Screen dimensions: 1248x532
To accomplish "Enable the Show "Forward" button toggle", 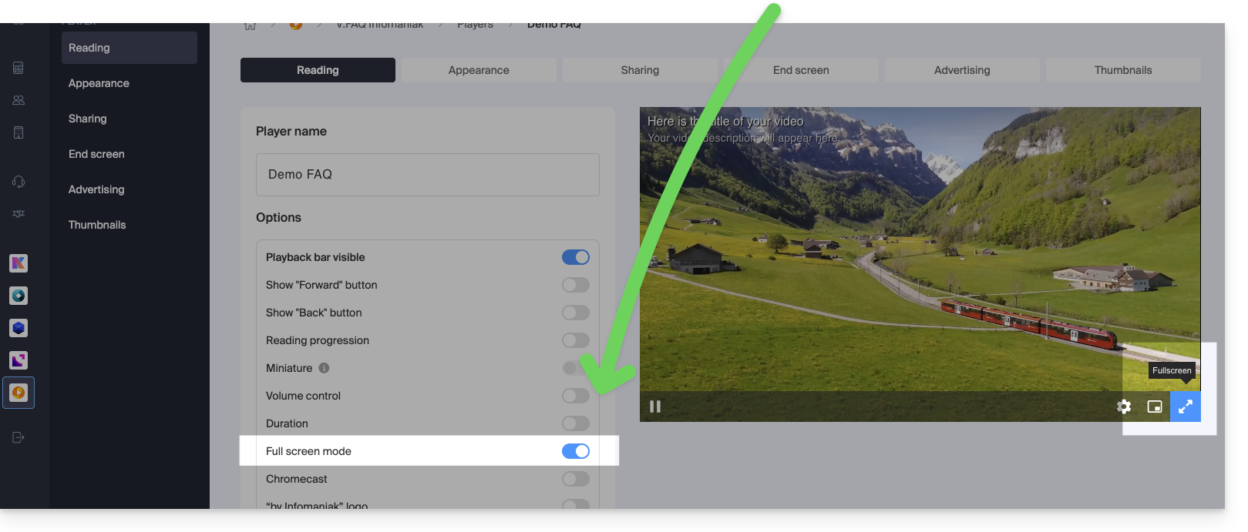I will [x=575, y=285].
